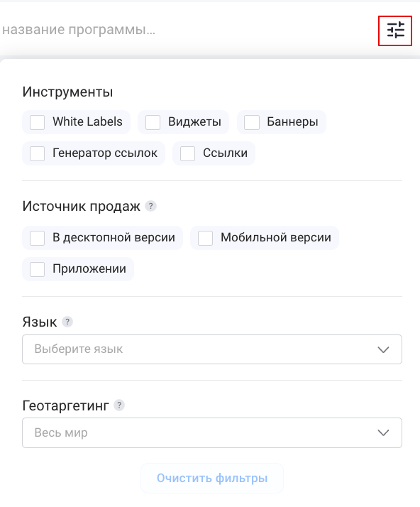
Task: Focus the название программы search field
Action: click(187, 30)
